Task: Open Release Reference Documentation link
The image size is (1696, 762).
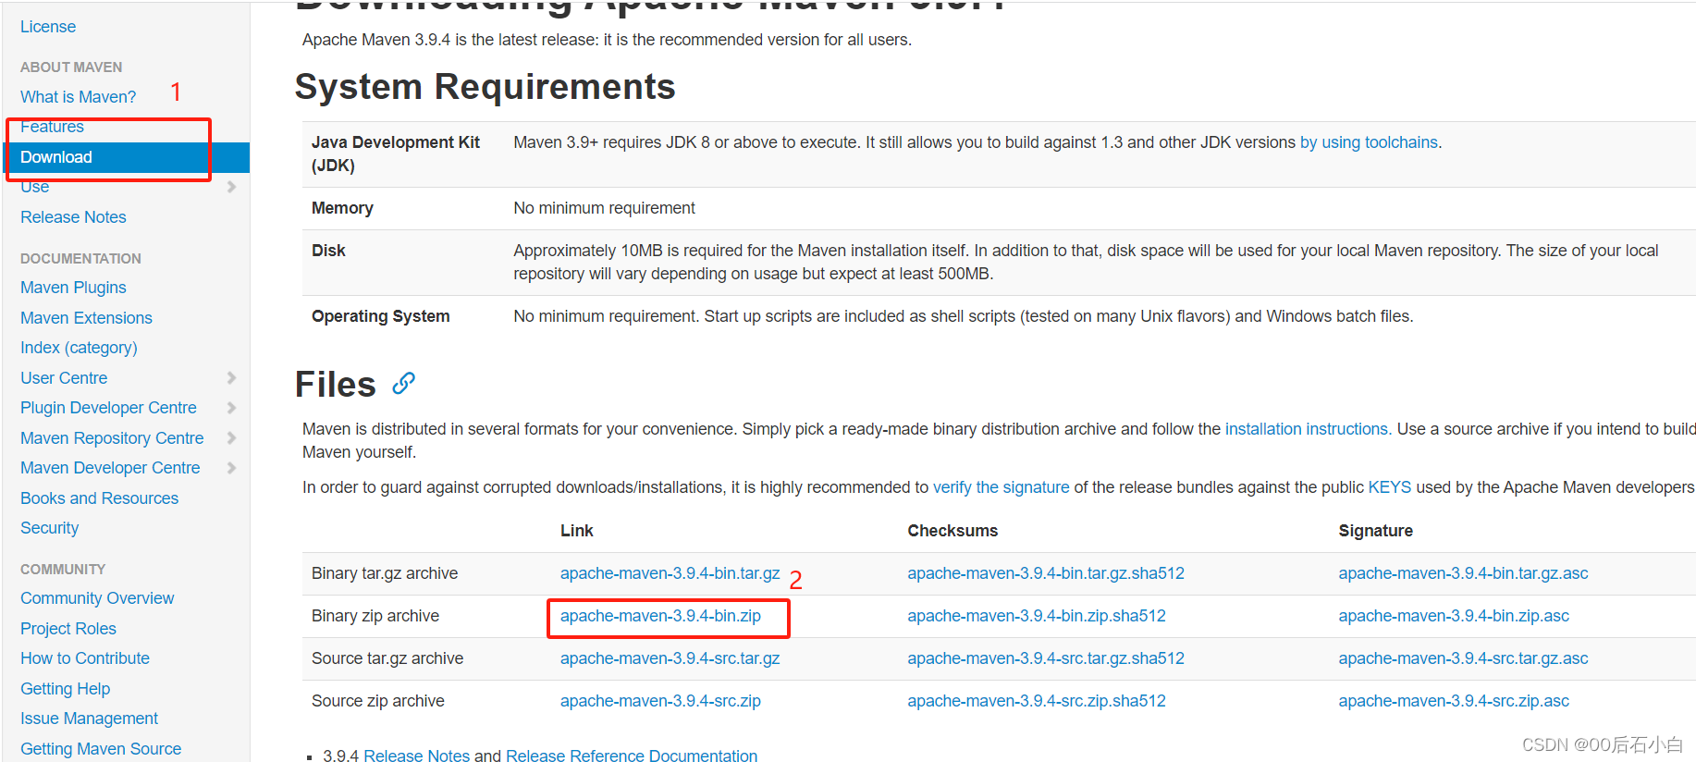Action: click(632, 756)
